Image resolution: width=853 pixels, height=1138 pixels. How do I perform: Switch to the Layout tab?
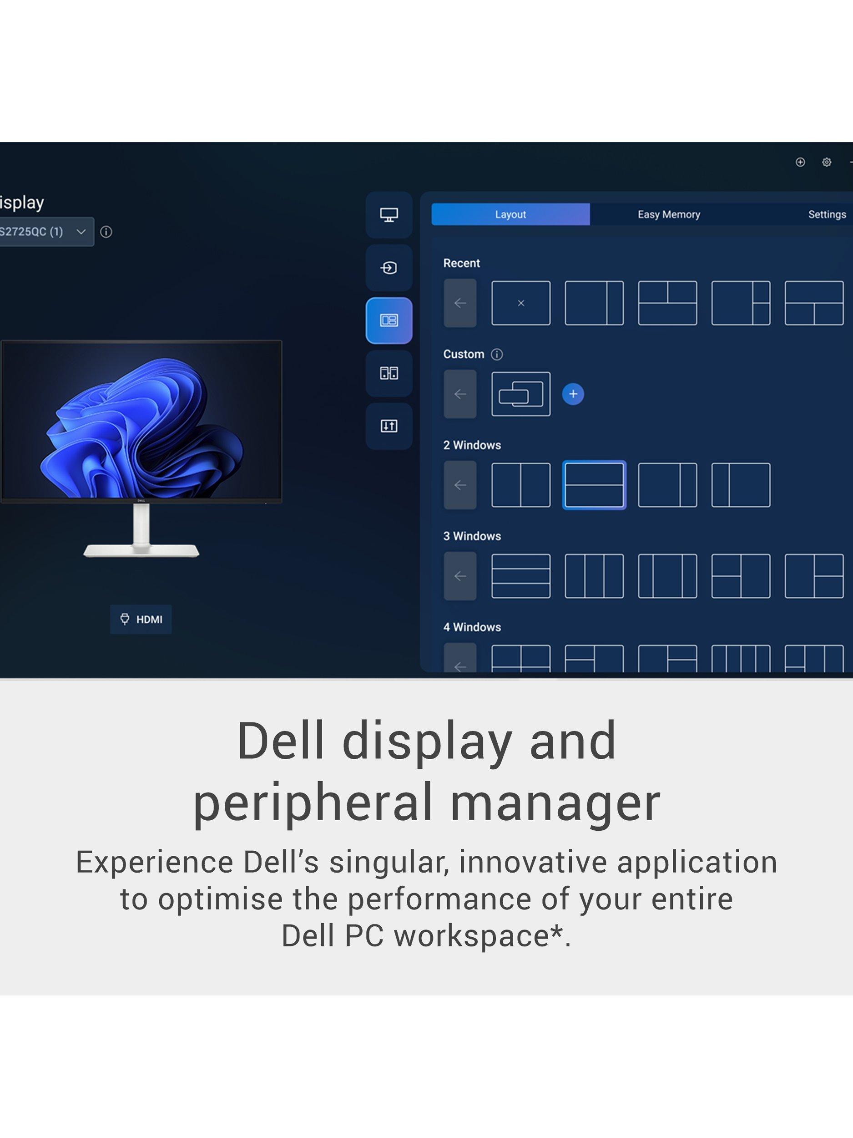click(510, 214)
